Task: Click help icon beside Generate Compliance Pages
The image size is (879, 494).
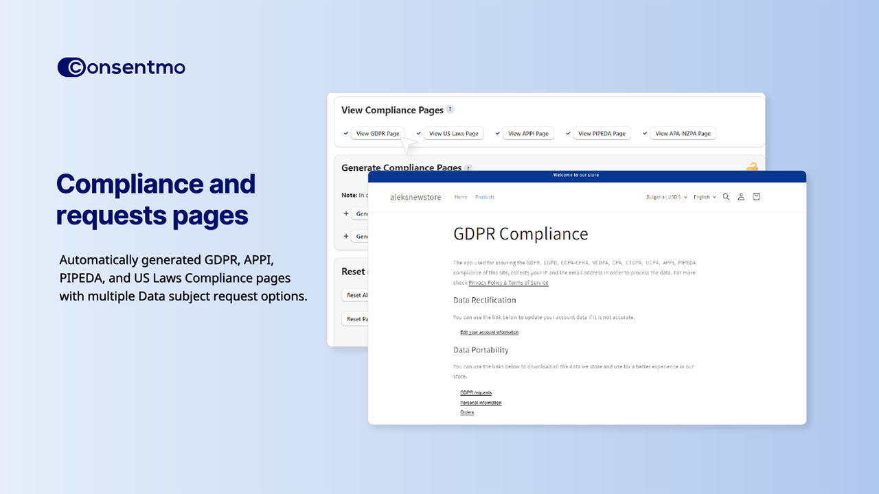Action: [468, 167]
